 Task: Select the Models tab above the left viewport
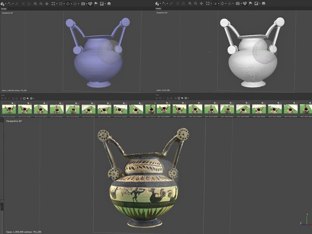(4, 8)
